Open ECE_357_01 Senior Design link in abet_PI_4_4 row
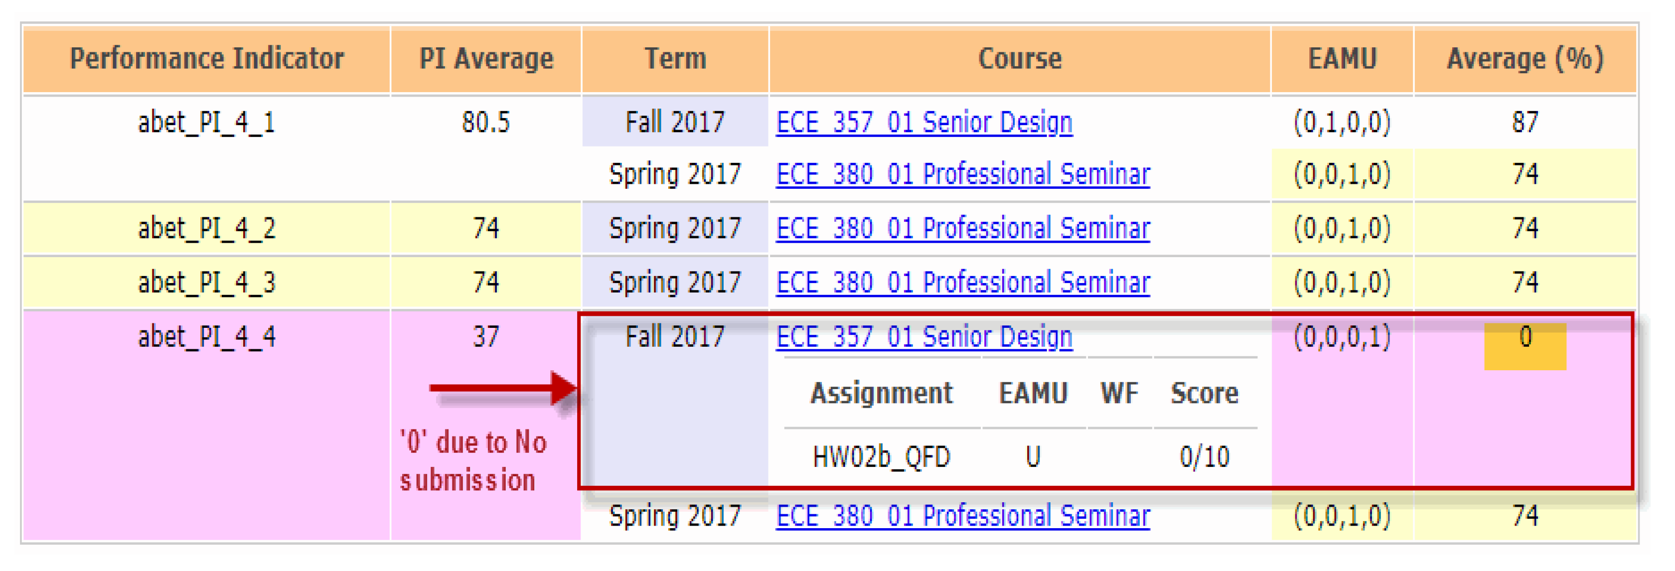This screenshot has width=1675, height=571. 924,337
